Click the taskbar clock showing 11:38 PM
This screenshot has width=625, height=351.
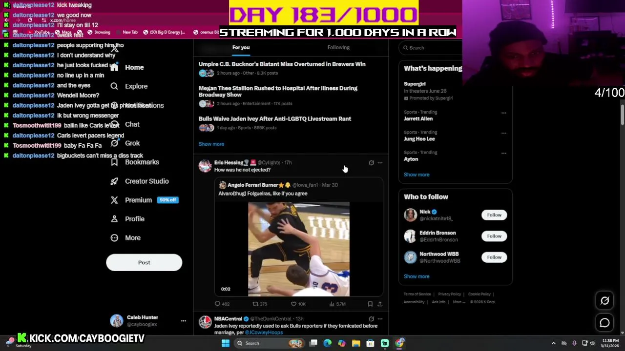click(610, 343)
